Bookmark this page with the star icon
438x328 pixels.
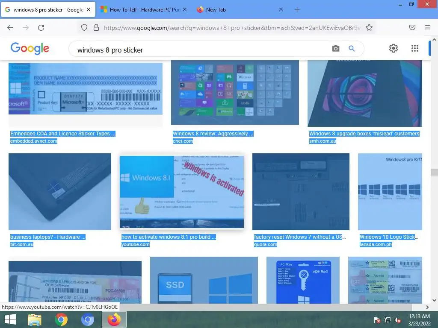coord(369,27)
